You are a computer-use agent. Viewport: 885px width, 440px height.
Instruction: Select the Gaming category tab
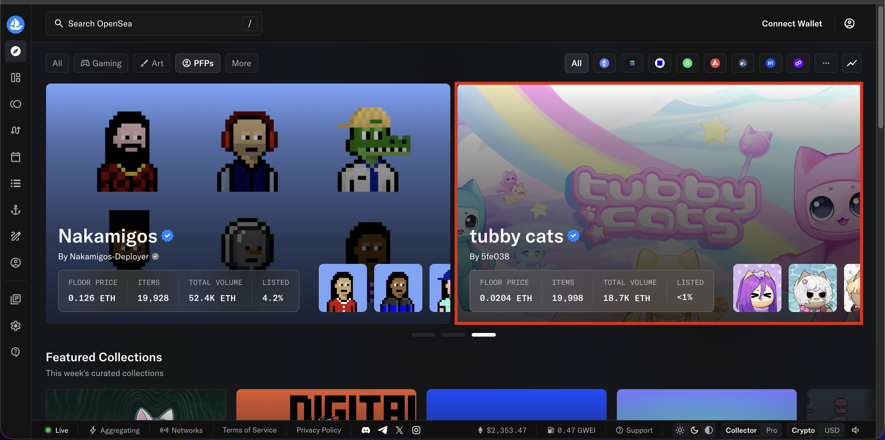(101, 63)
